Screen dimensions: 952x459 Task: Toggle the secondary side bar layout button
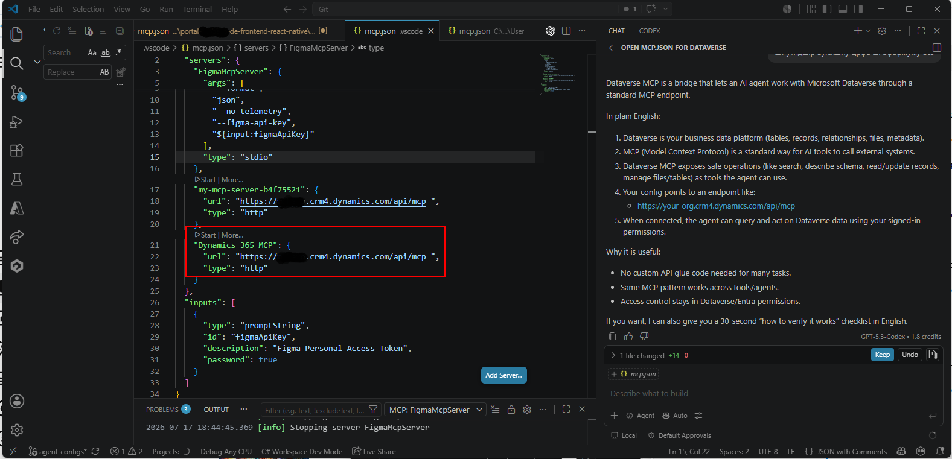tap(858, 9)
